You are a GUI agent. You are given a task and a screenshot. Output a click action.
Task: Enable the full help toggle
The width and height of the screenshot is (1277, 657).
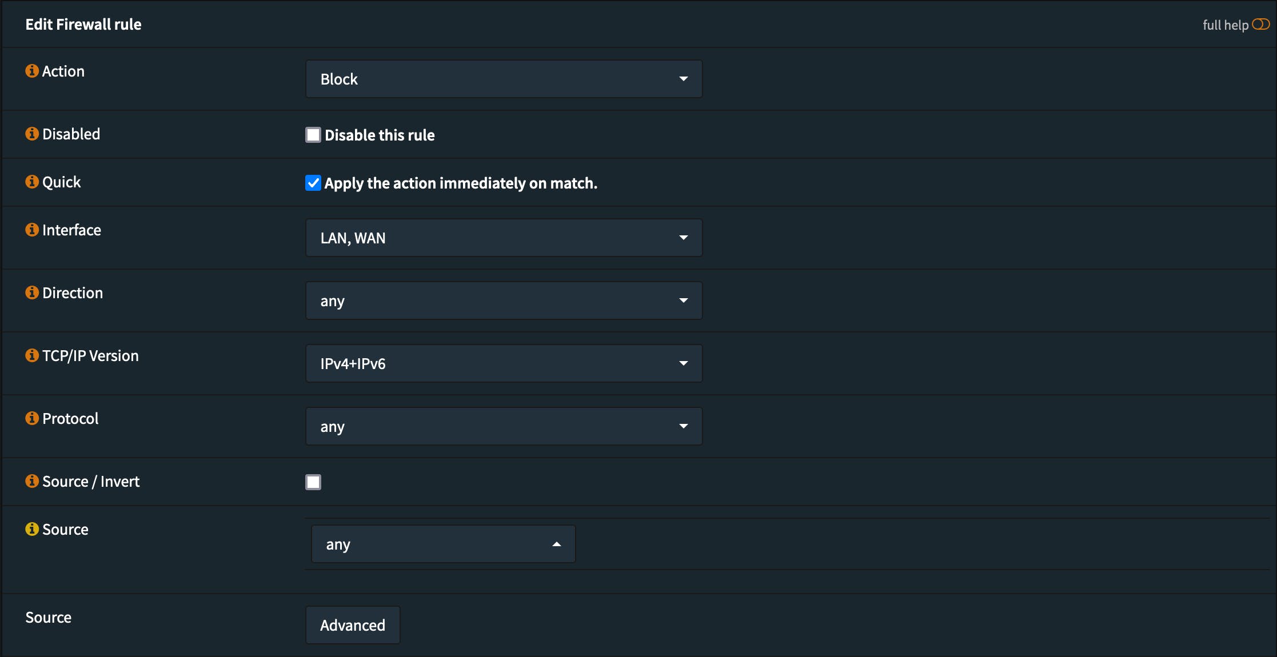(1260, 25)
